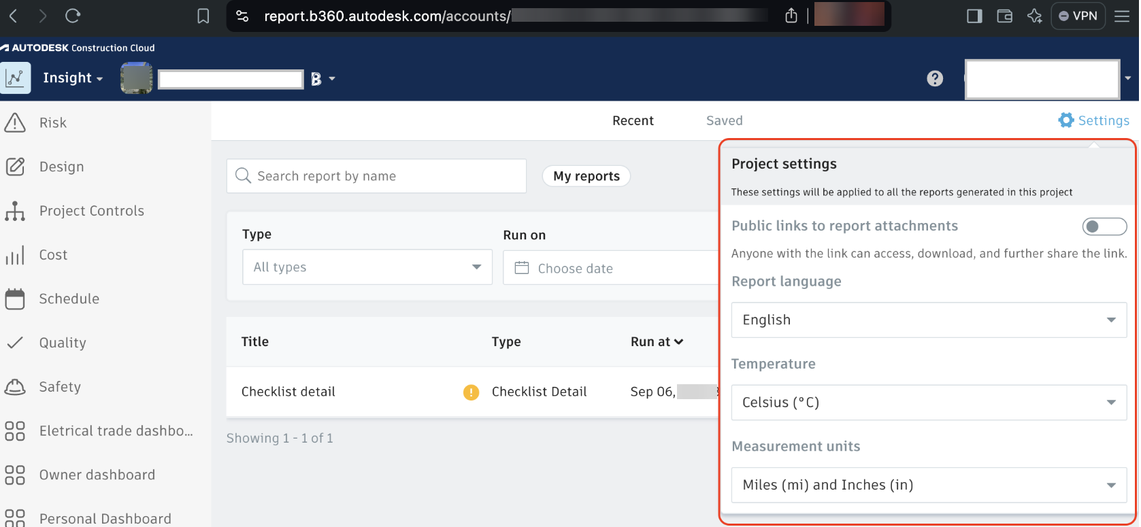
Task: Toggle the browser sidebar panel icon
Action: point(974,16)
